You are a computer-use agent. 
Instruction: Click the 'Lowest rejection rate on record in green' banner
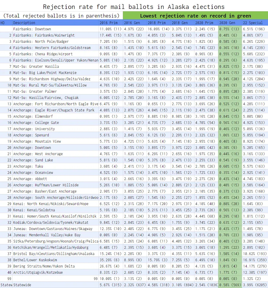click(x=195, y=16)
